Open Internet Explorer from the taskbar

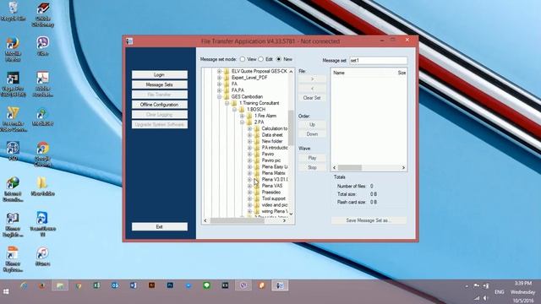click(24, 285)
